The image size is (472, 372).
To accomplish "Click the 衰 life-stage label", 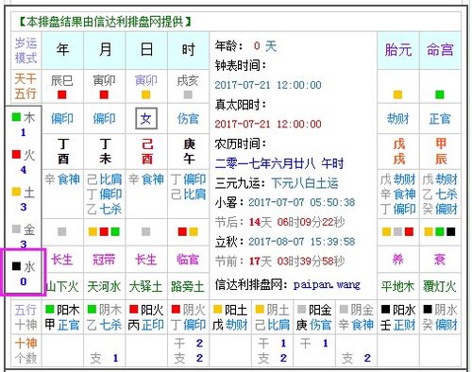I will (x=440, y=260).
